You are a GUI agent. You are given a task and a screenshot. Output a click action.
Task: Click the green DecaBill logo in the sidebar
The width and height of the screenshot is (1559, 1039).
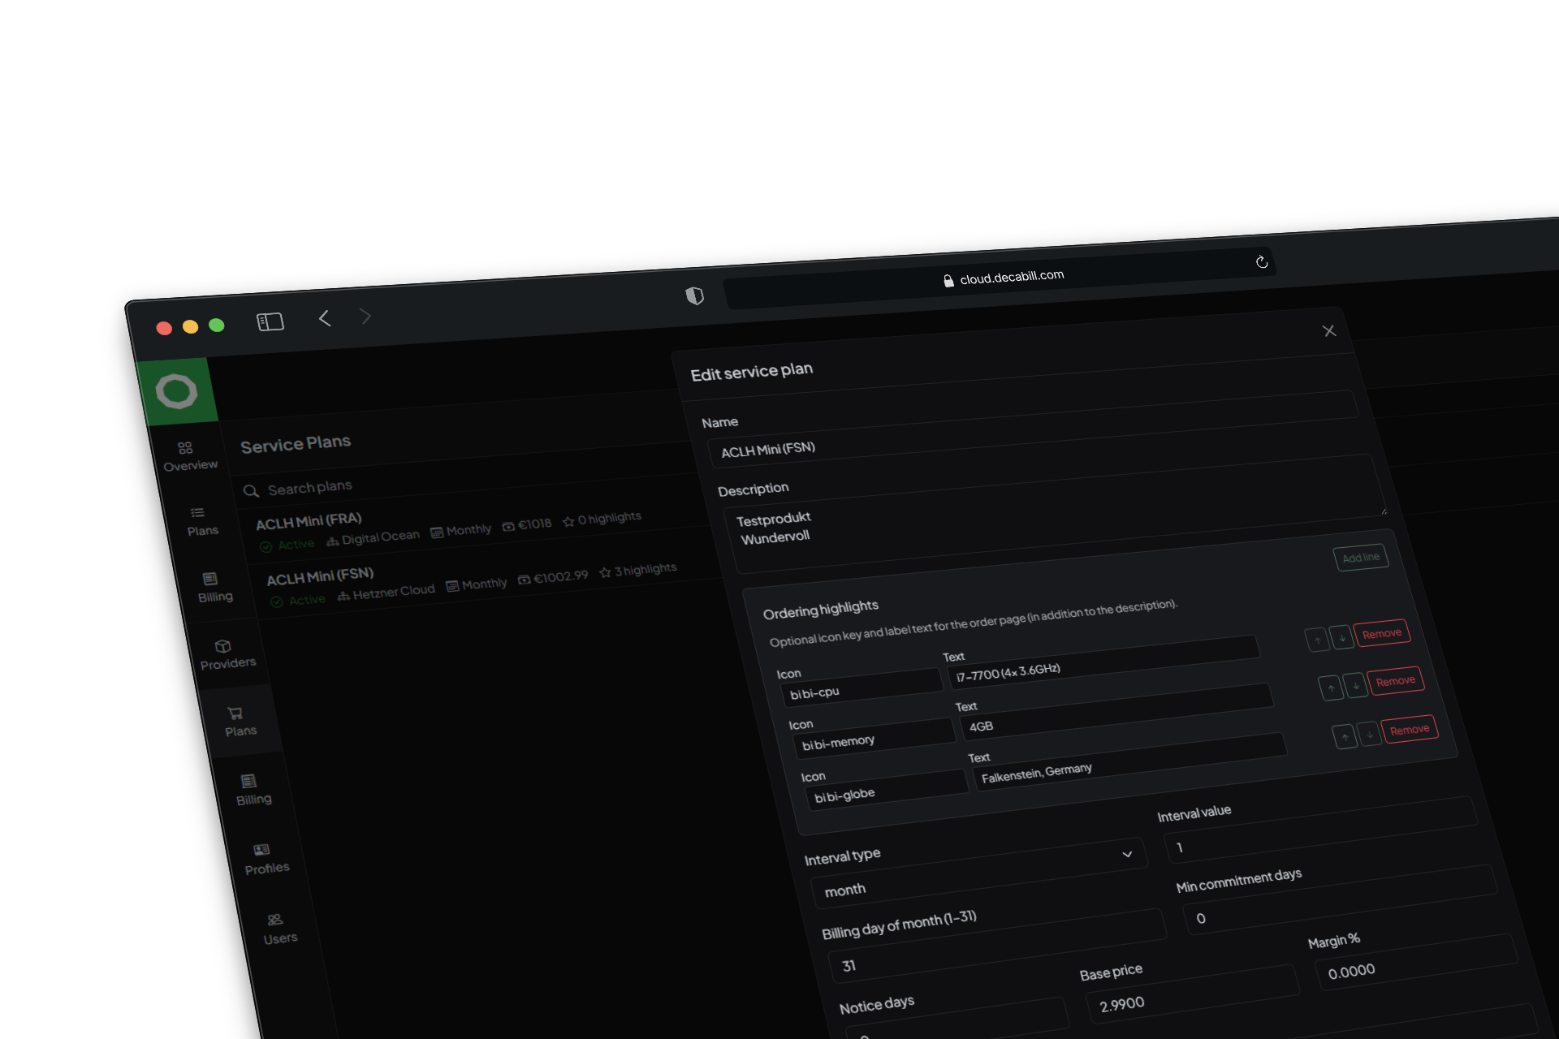tap(177, 391)
